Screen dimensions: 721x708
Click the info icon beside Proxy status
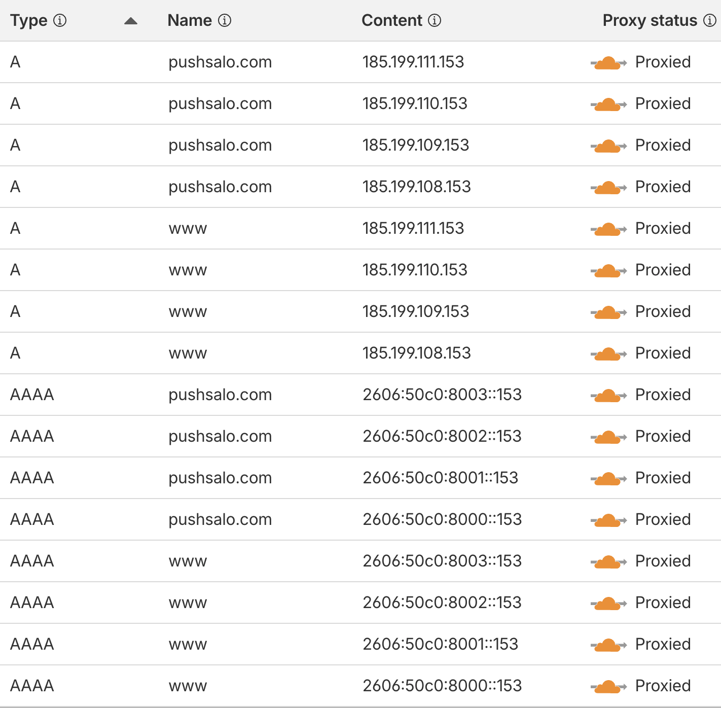click(x=710, y=20)
